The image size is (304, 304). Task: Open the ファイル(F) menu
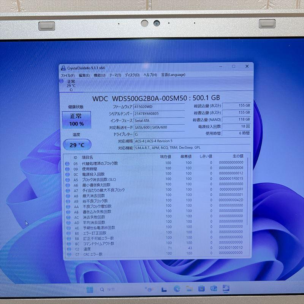(x=68, y=75)
